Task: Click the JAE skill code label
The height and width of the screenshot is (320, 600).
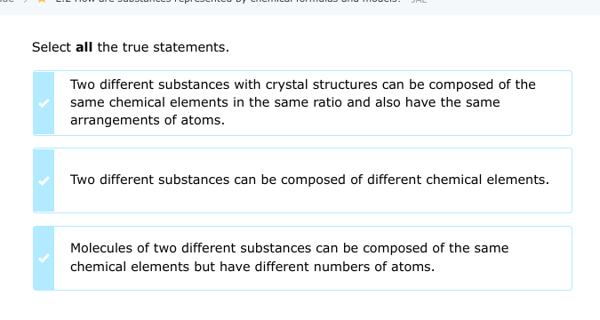Action: 419,1
